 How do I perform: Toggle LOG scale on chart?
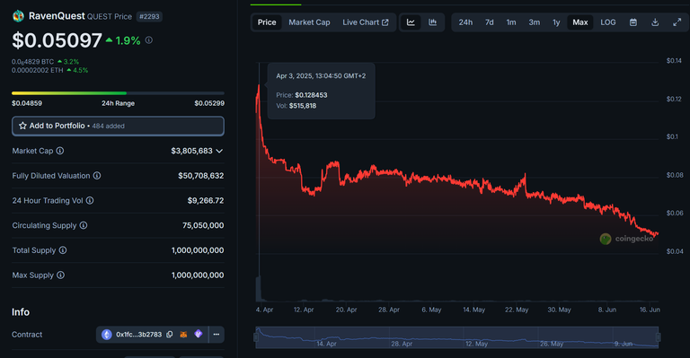(x=607, y=22)
